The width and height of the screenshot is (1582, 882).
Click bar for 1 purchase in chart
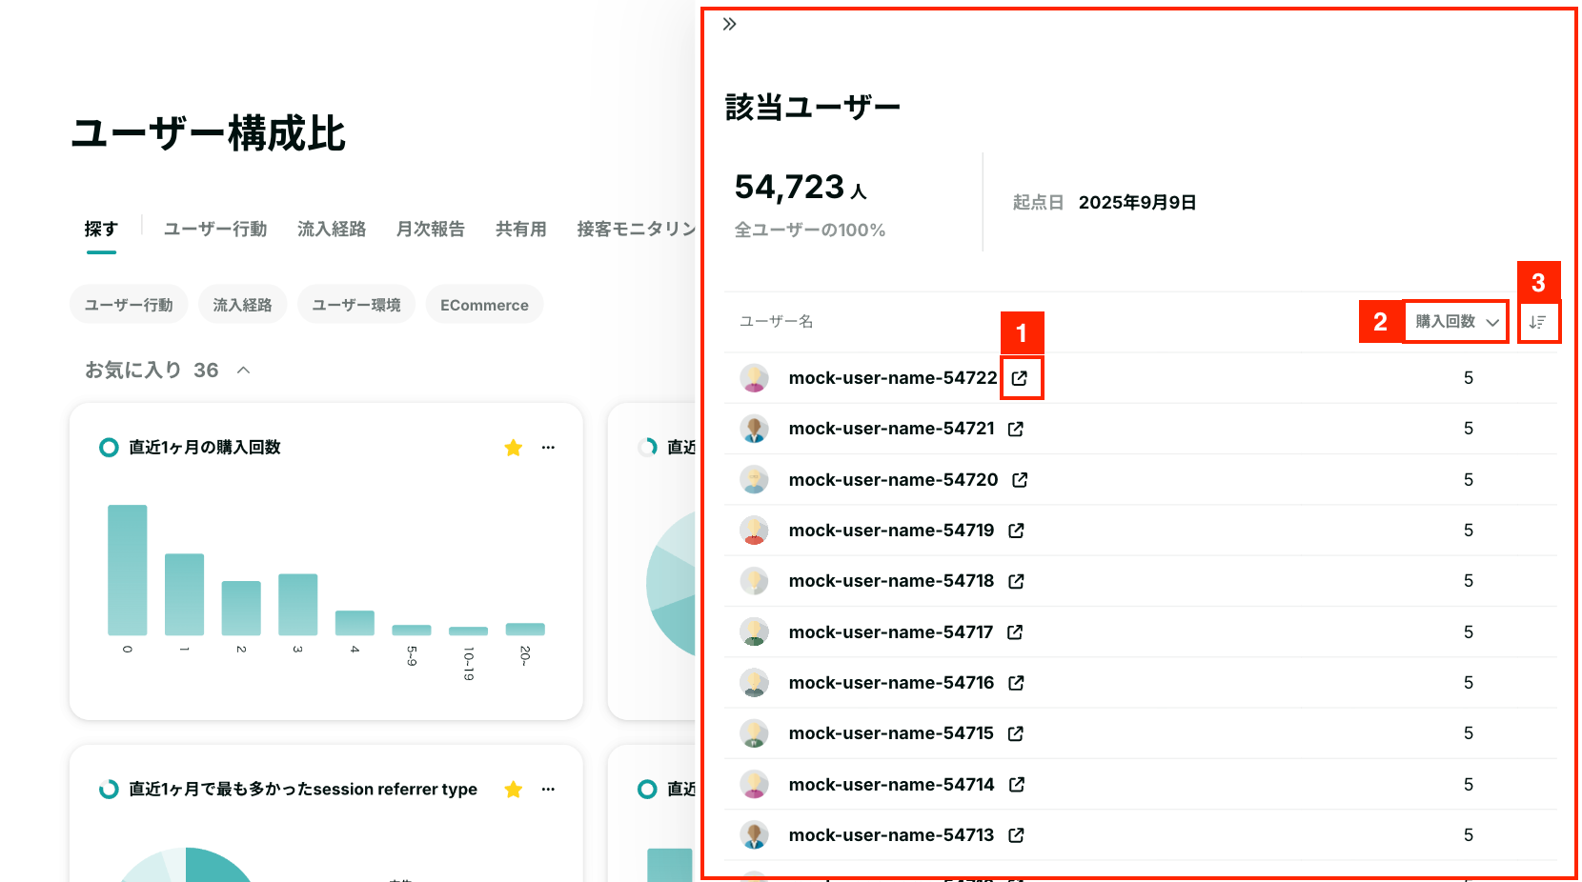[x=184, y=594]
